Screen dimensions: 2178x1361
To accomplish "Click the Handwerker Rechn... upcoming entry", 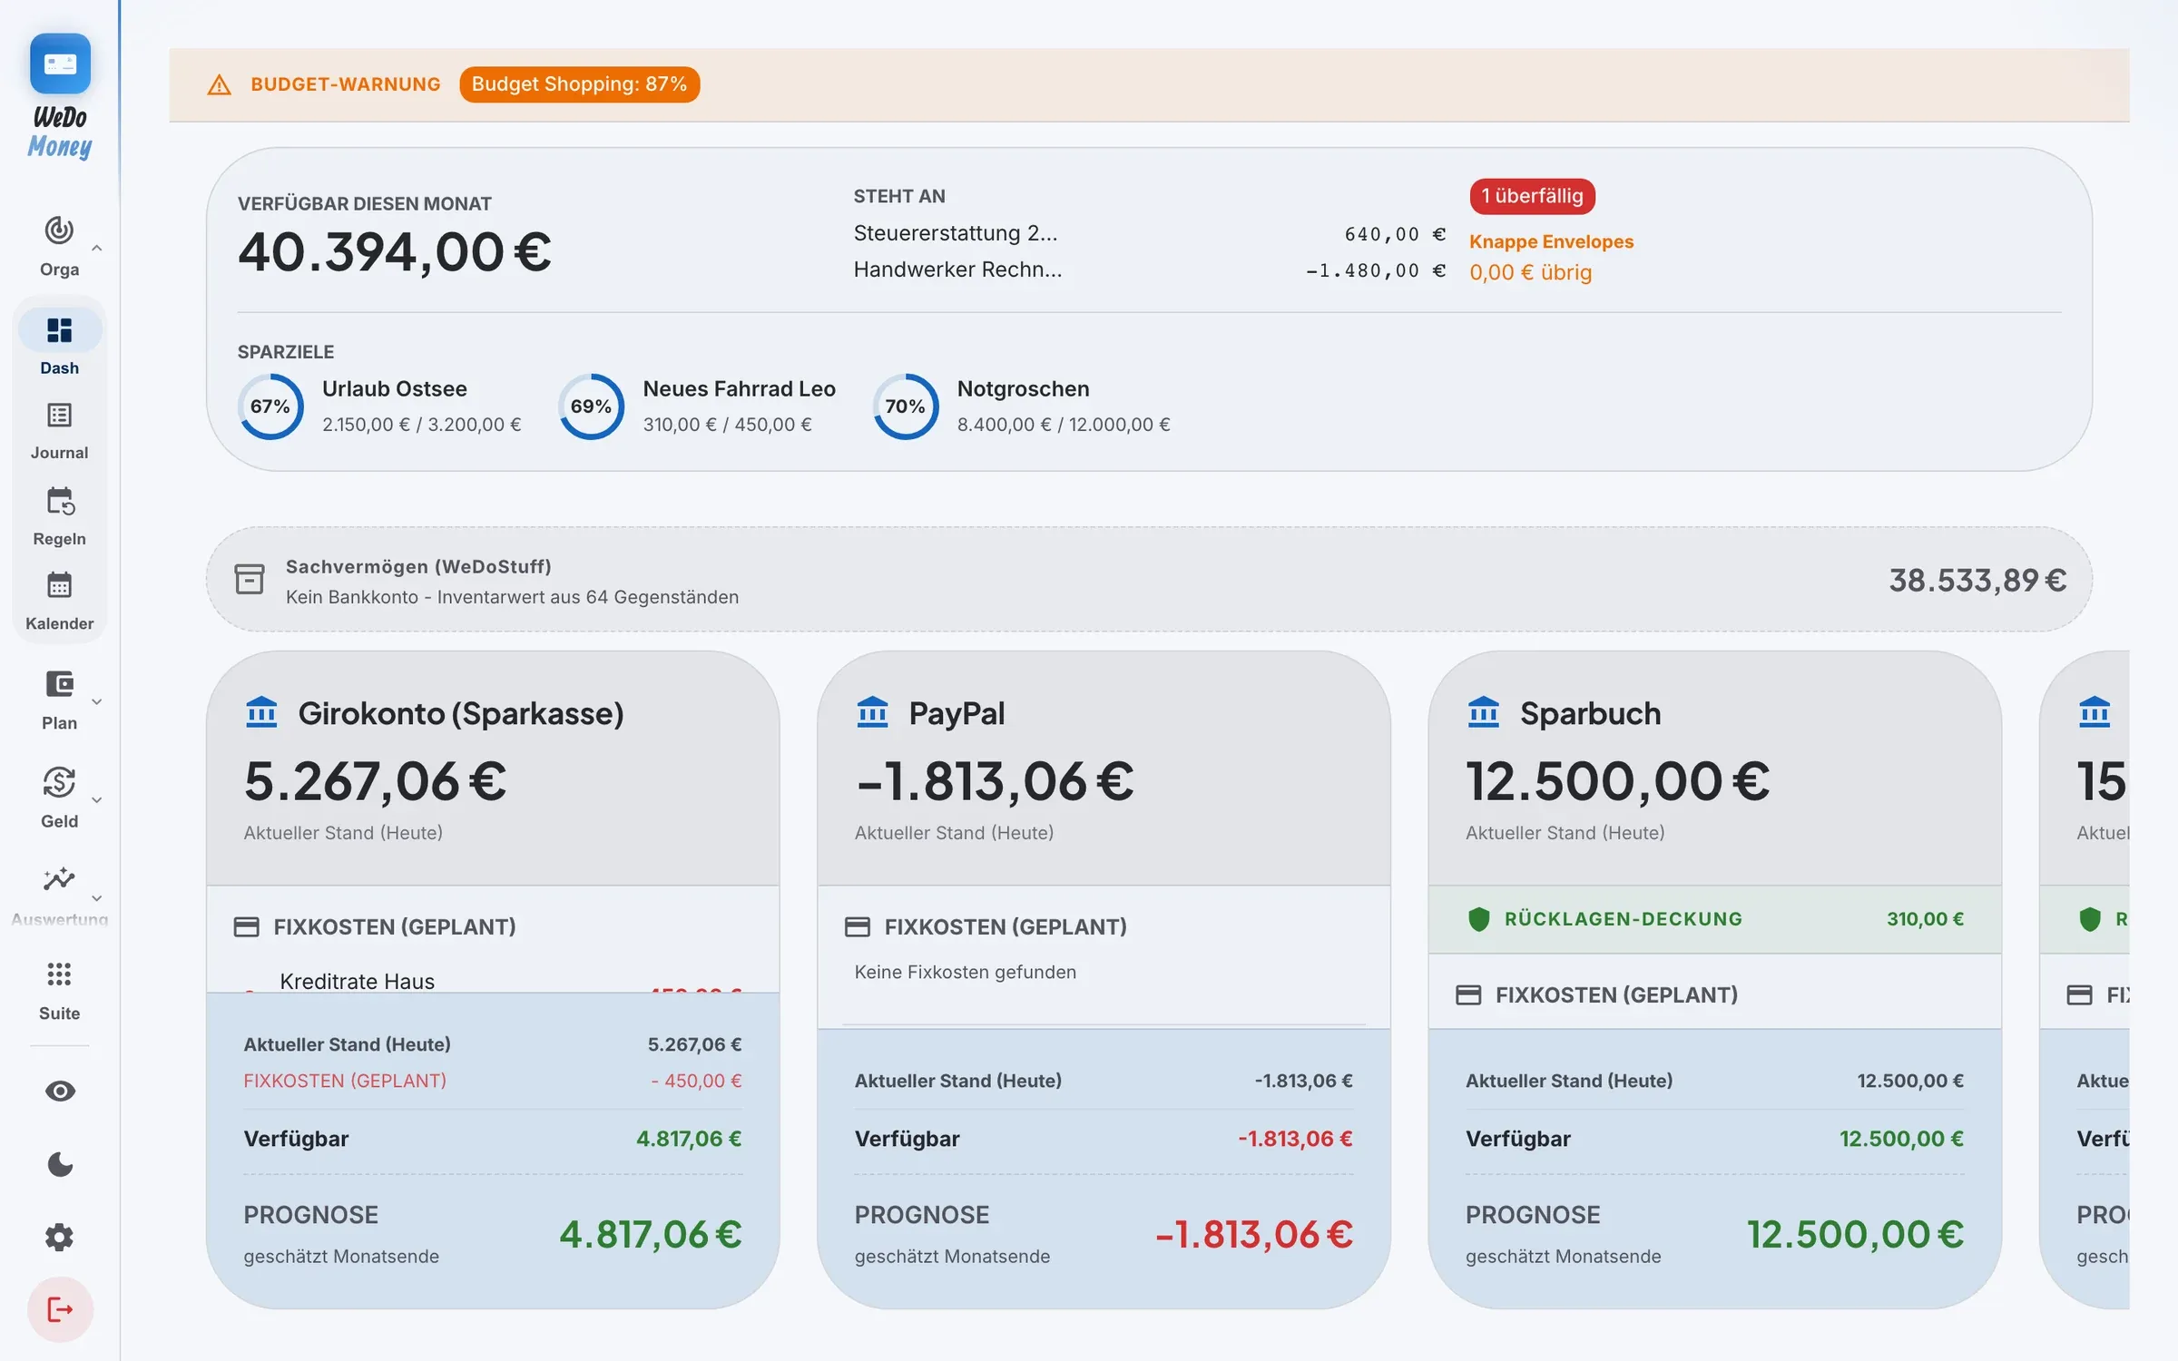I will [1149, 270].
